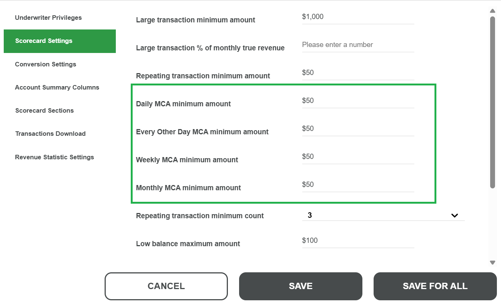Open Revenue Statistic Settings

(x=55, y=157)
